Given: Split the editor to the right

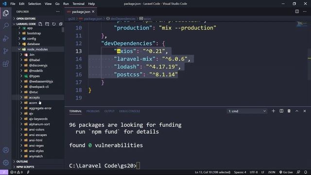Looking at the screenshot, I should 297,12.
